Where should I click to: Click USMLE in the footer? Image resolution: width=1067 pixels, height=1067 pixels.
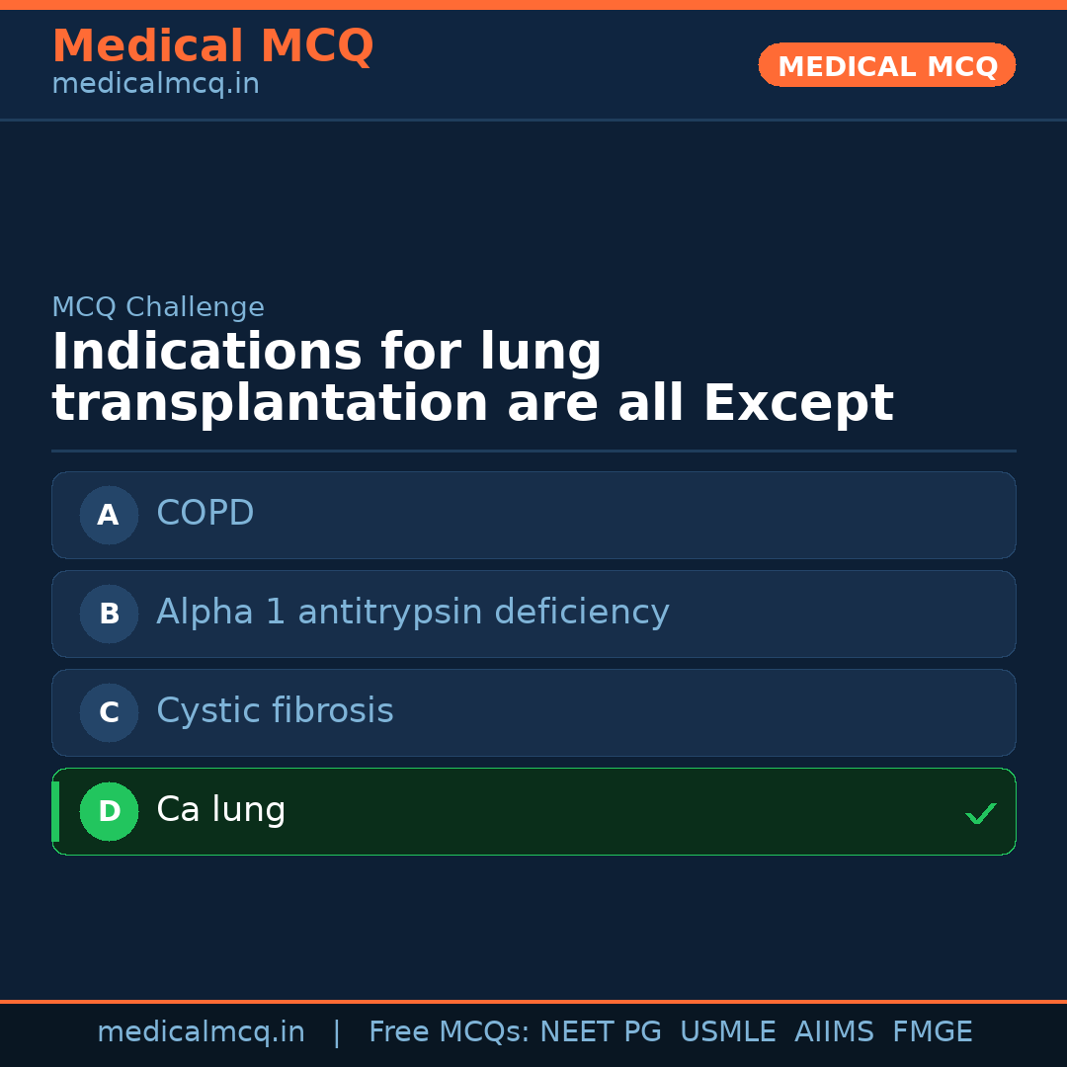(727, 1032)
